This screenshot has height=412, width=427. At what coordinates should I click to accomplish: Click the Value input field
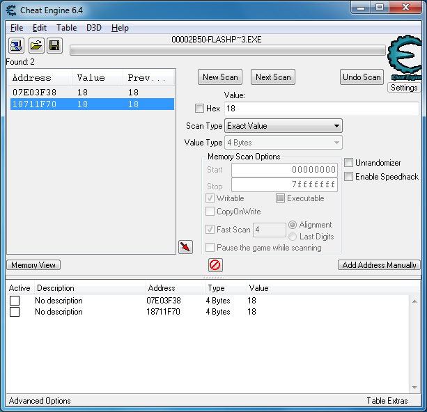pos(322,109)
